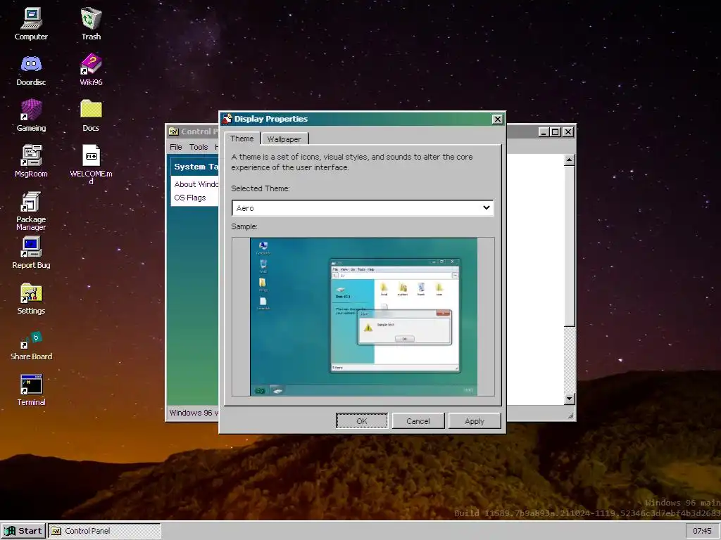This screenshot has height=540, width=721.
Task: Minimize the Control Panel window
Action: (x=543, y=132)
